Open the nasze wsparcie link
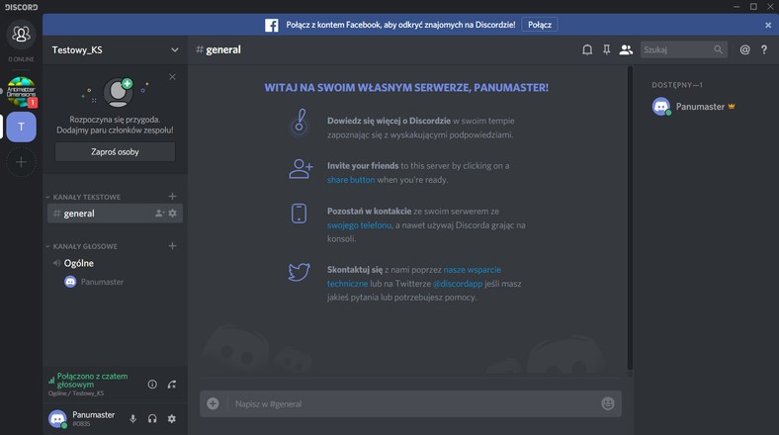 pos(472,270)
